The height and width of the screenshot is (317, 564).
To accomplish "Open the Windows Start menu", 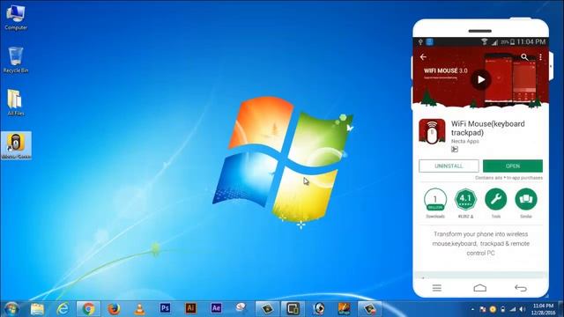I will (x=11, y=309).
